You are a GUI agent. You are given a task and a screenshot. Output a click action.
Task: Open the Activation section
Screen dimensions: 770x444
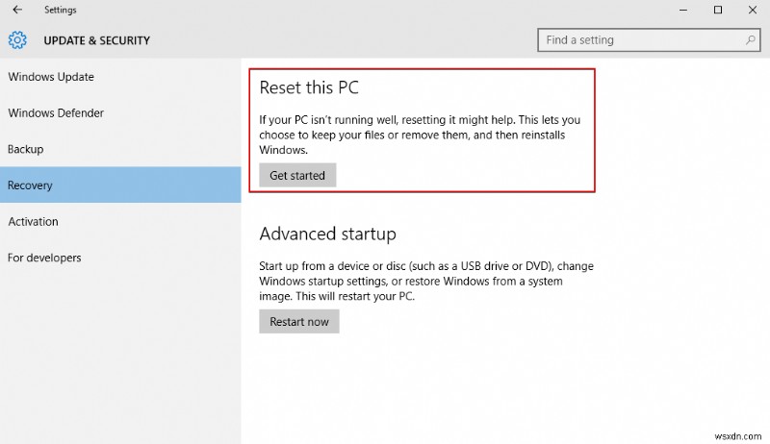click(120, 221)
